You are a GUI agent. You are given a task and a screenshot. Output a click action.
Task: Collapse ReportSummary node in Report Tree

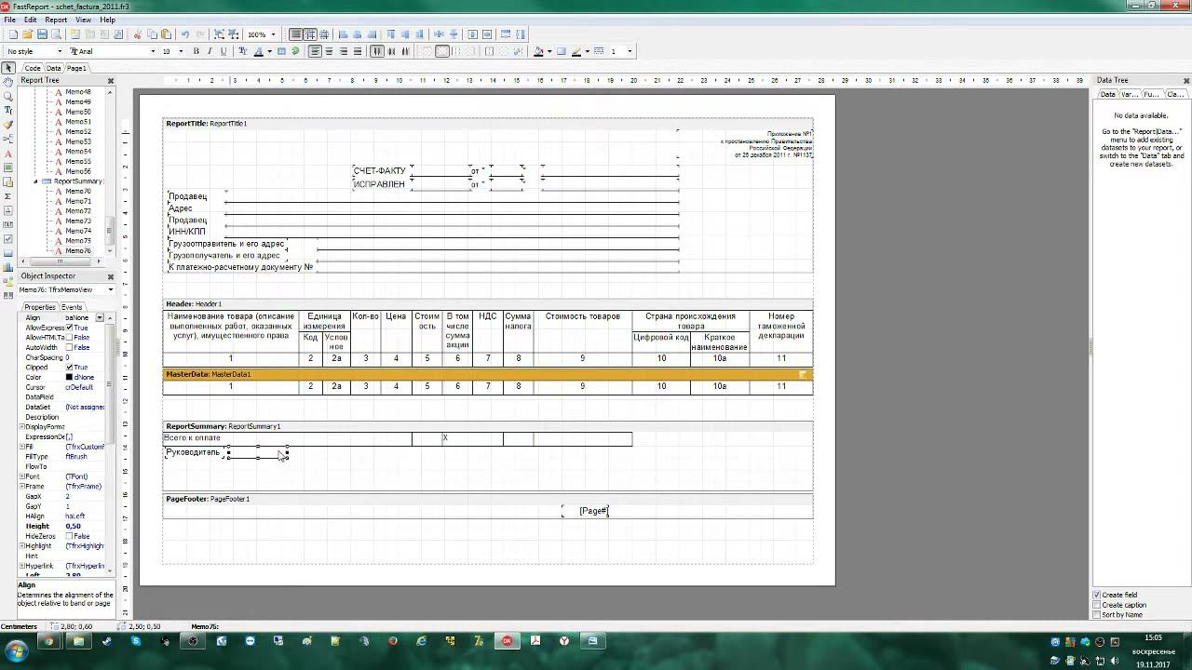(x=35, y=181)
